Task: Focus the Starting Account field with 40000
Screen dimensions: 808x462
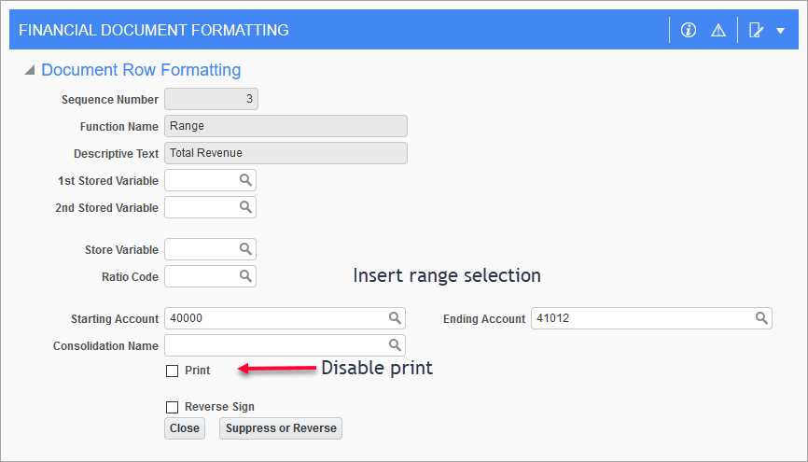Action: tap(285, 318)
